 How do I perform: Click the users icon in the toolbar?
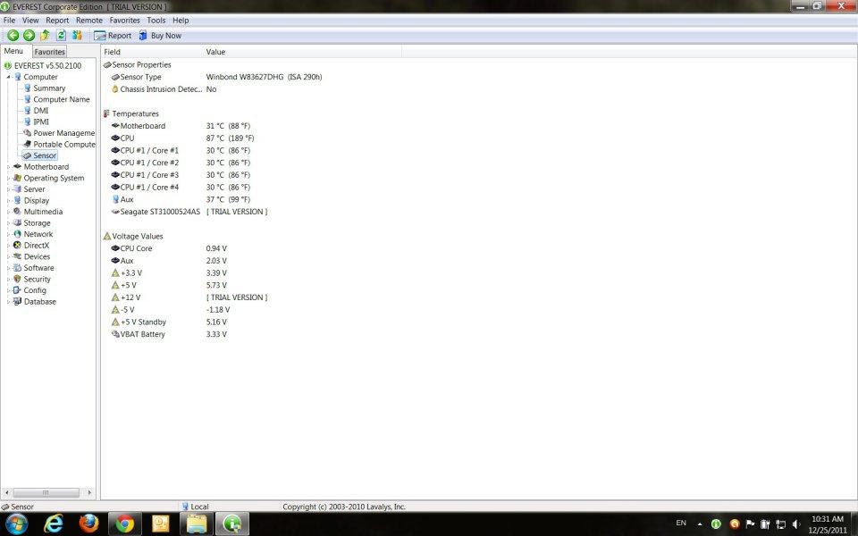77,36
